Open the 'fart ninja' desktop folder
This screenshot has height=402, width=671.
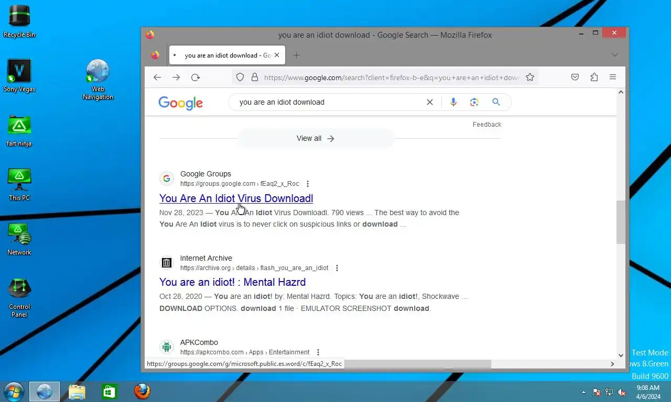[19, 131]
